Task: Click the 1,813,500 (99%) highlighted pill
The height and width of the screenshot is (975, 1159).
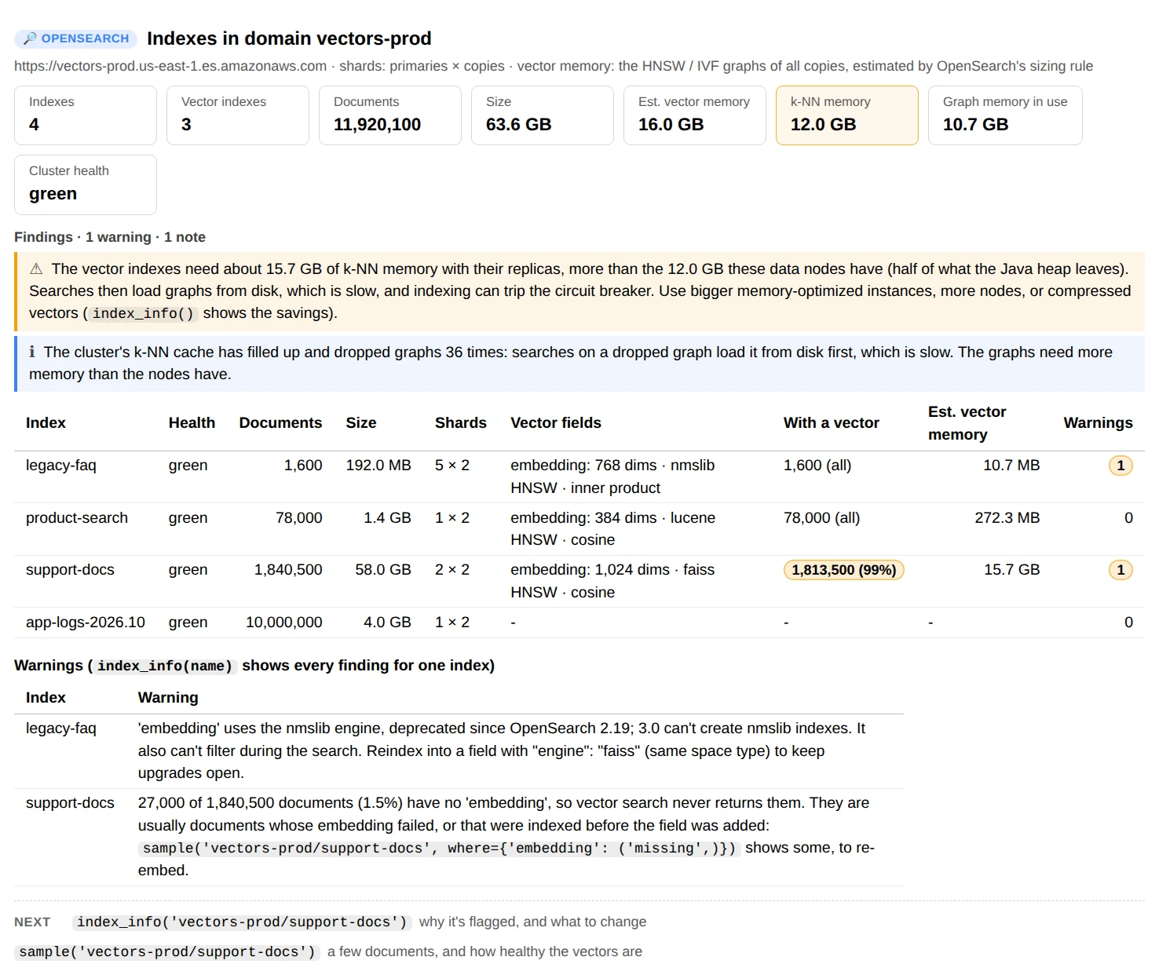Action: pos(844,570)
